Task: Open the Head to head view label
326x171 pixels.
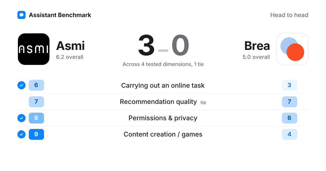Action: tap(289, 15)
